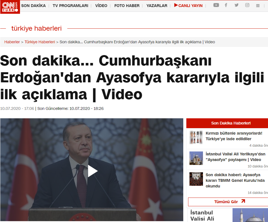The height and width of the screenshot is (222, 268).
Task: Click the red arrow beside Tümünü Gör
Action: [x=243, y=201]
